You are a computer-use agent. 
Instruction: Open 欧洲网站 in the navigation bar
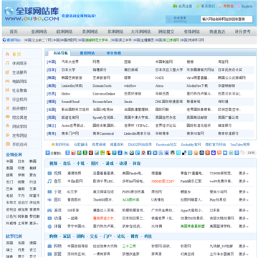coord(64,32)
